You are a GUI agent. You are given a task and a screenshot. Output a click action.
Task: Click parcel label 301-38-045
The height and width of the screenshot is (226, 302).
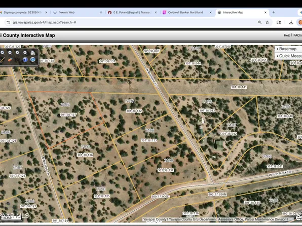point(152,51)
